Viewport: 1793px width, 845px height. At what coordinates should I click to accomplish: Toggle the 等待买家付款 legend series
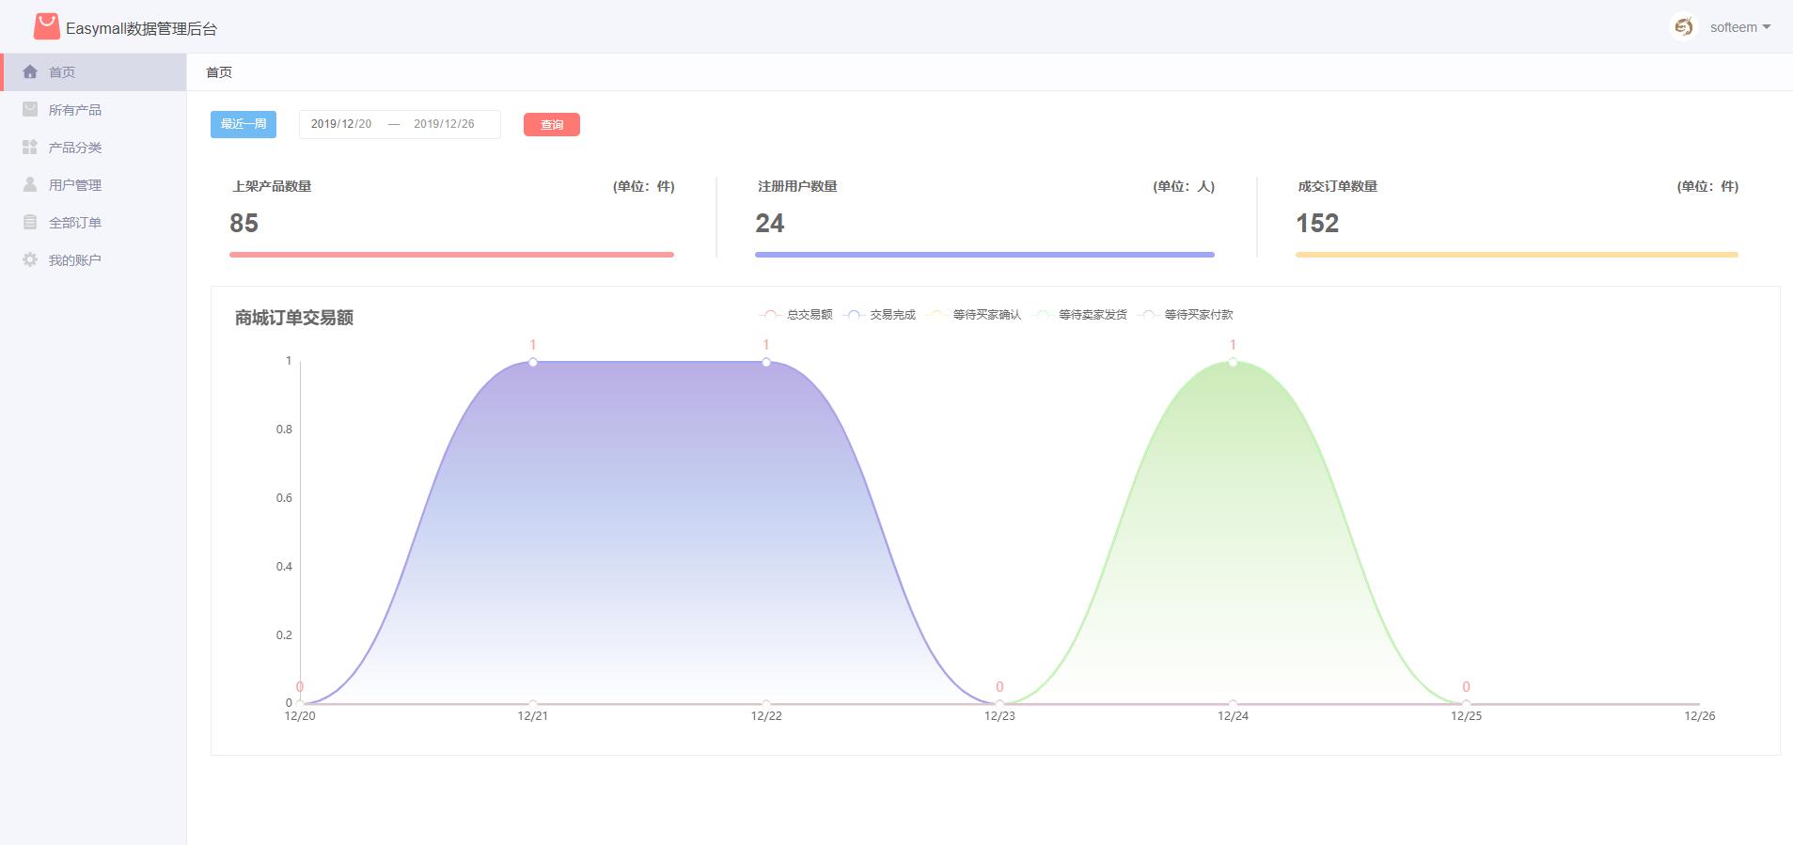pos(1186,315)
